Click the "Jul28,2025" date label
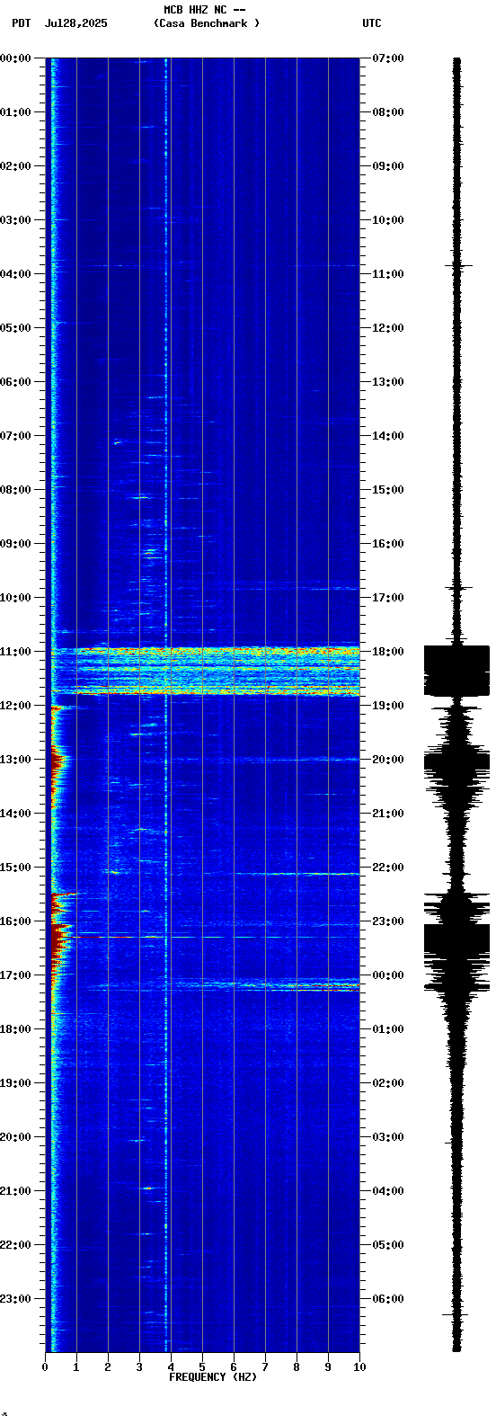Viewport: 496px width, 1424px height. [x=75, y=23]
